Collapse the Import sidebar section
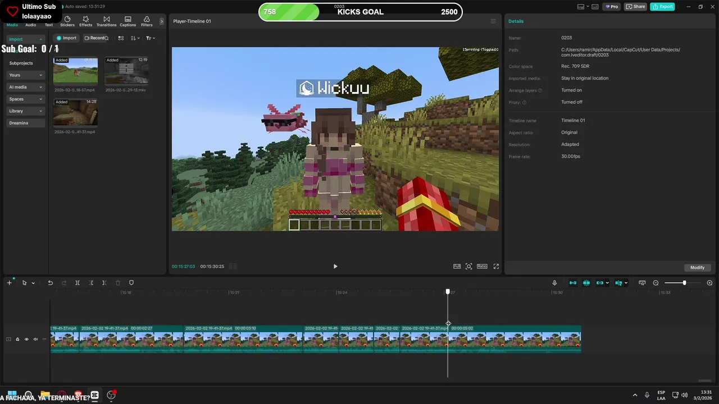Viewport: 719px width, 404px height. point(25,39)
